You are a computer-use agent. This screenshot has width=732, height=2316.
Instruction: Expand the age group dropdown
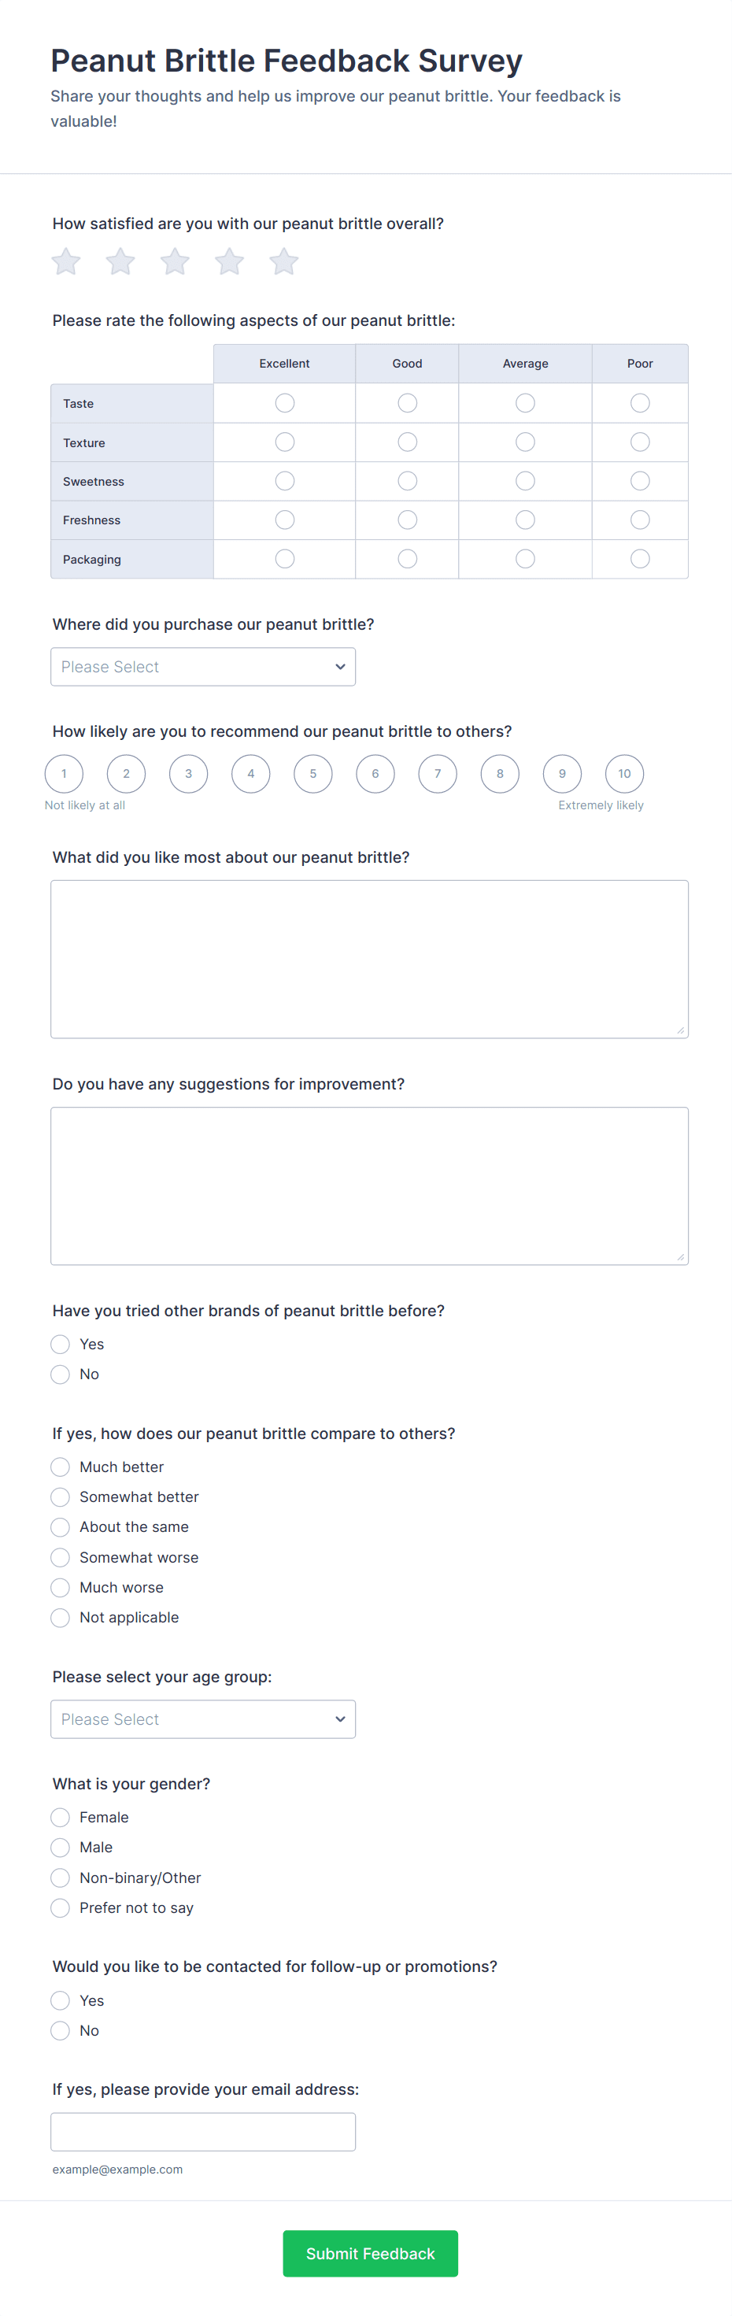[203, 1719]
